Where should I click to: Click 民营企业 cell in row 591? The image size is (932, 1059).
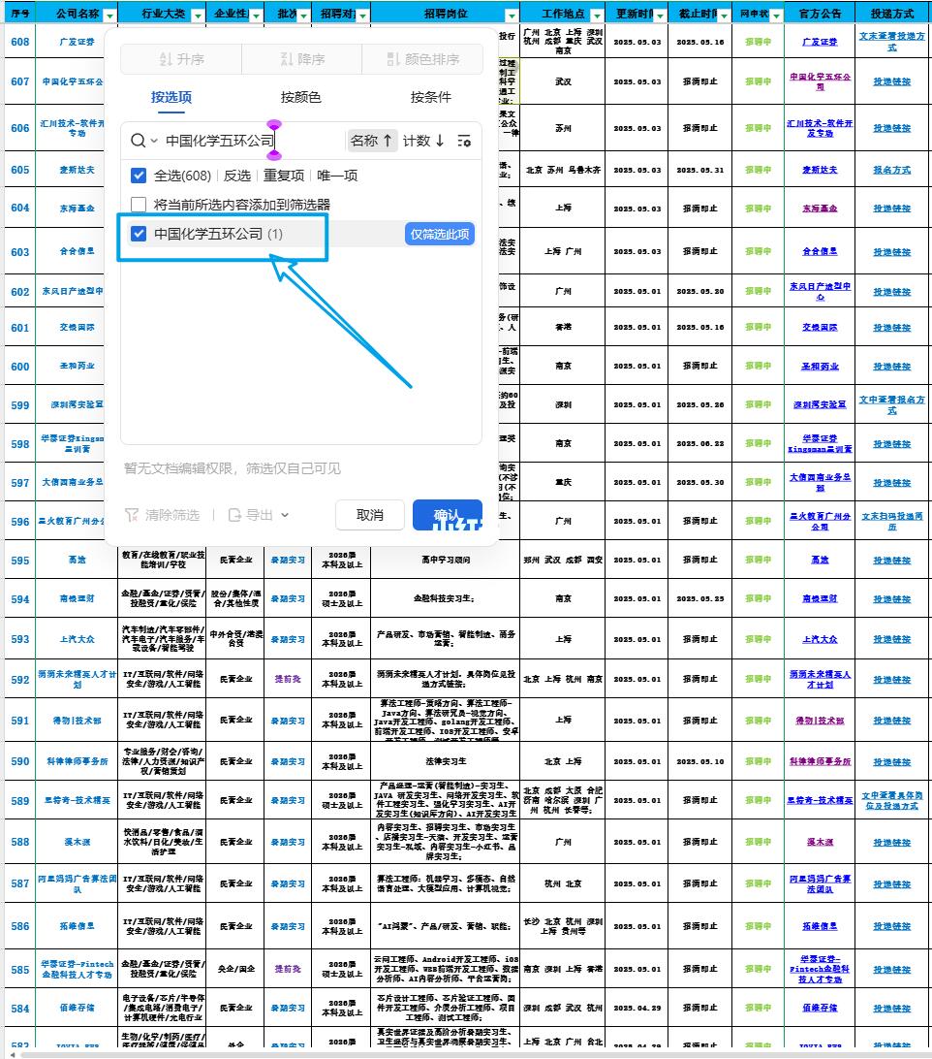coord(235,721)
